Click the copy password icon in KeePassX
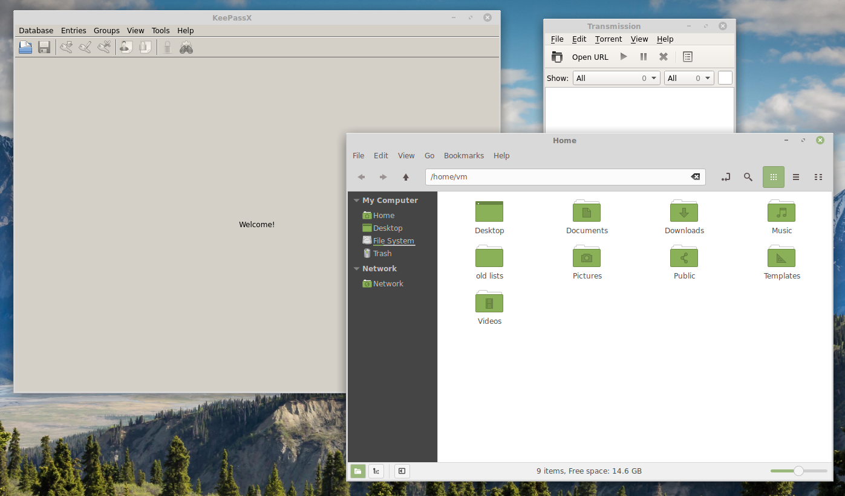845x496 pixels. [145, 47]
